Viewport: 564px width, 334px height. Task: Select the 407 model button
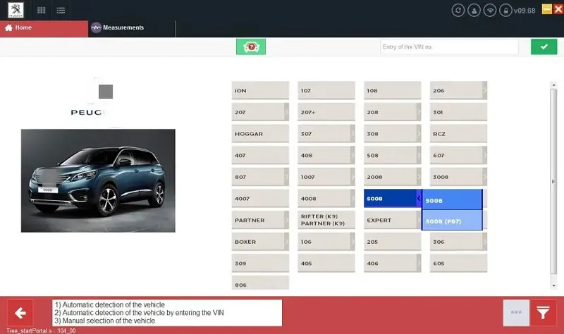(x=260, y=155)
